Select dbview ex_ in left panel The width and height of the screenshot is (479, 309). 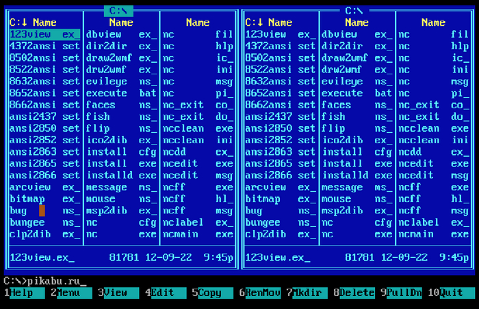tap(121, 34)
